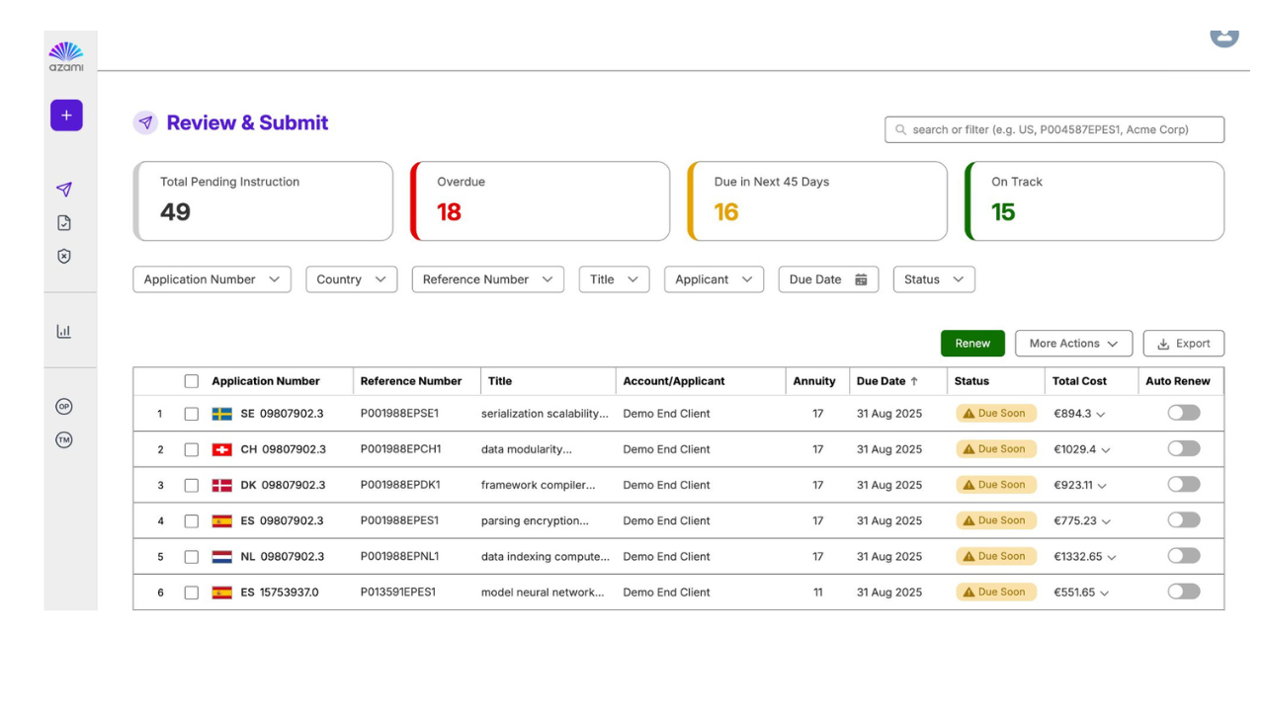Check the checkbox on row 3 DK application

coord(192,484)
